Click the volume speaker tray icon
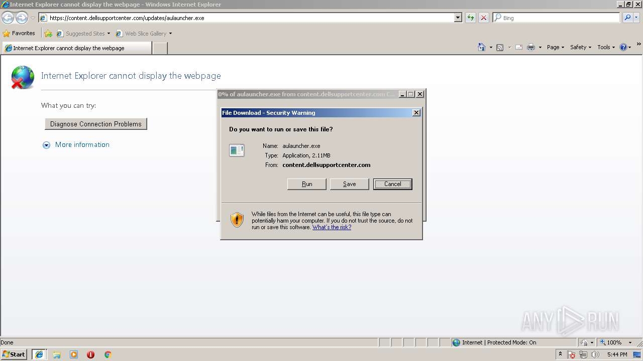643x361 pixels. click(595, 354)
